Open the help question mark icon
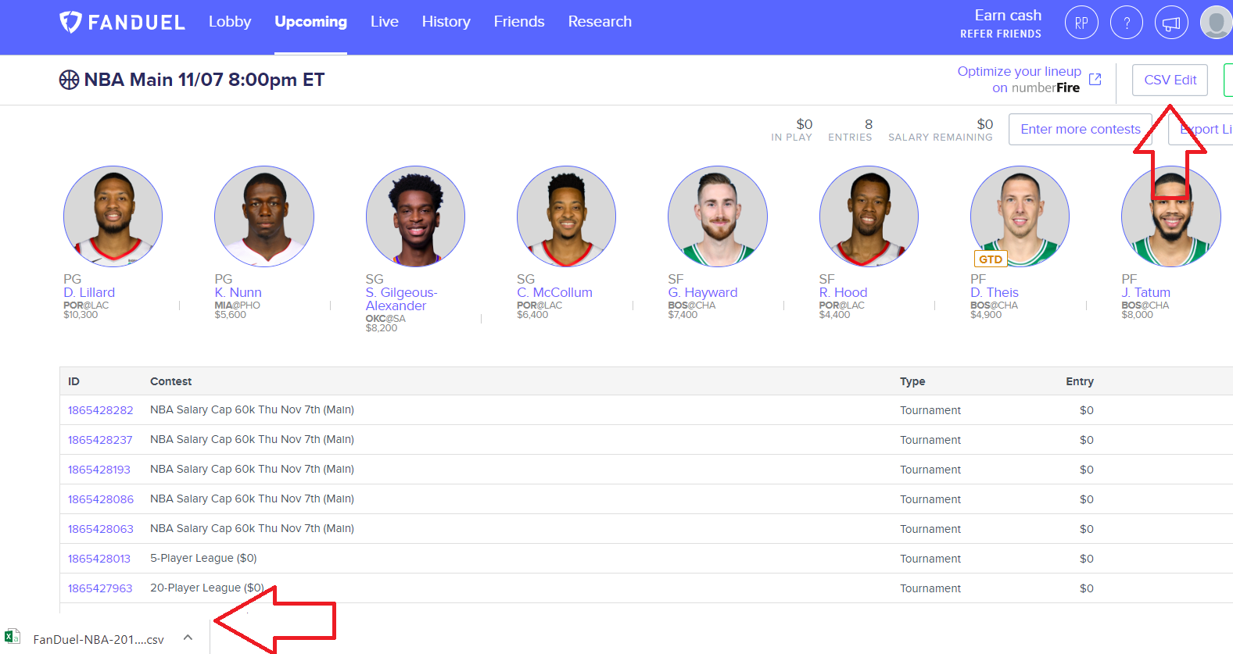The width and height of the screenshot is (1233, 654). [x=1127, y=23]
